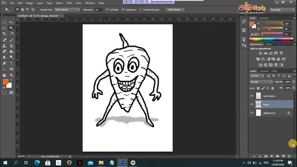Select the Lasso tool
Viewport: 297px width, 167px height.
(4, 28)
